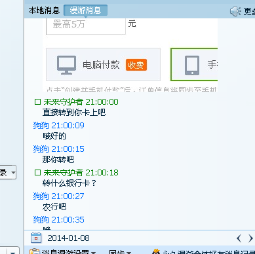
Task: Click green square icon before 21:00:00 message
Action: [x=37, y=102]
